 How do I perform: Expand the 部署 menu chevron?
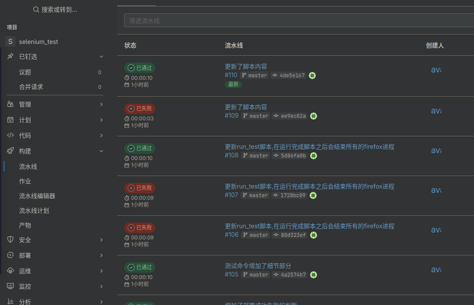(x=101, y=255)
